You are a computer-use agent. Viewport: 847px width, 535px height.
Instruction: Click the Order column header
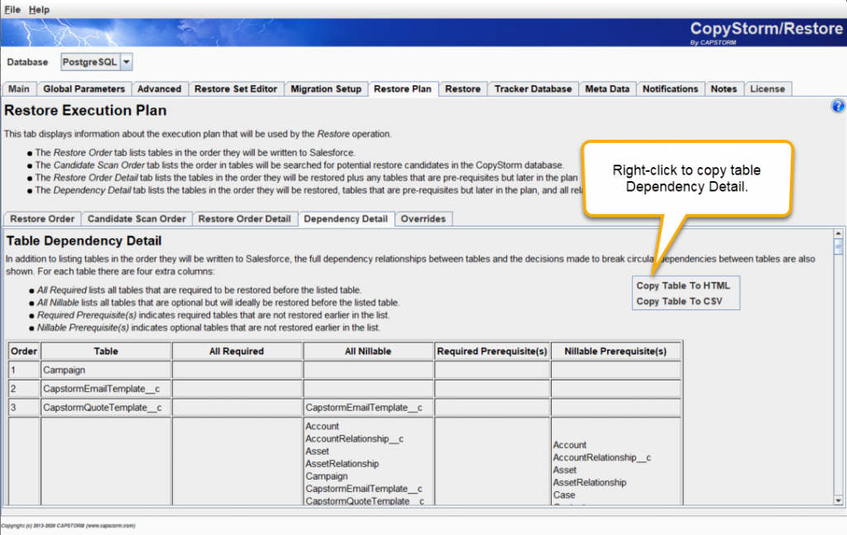coord(24,351)
